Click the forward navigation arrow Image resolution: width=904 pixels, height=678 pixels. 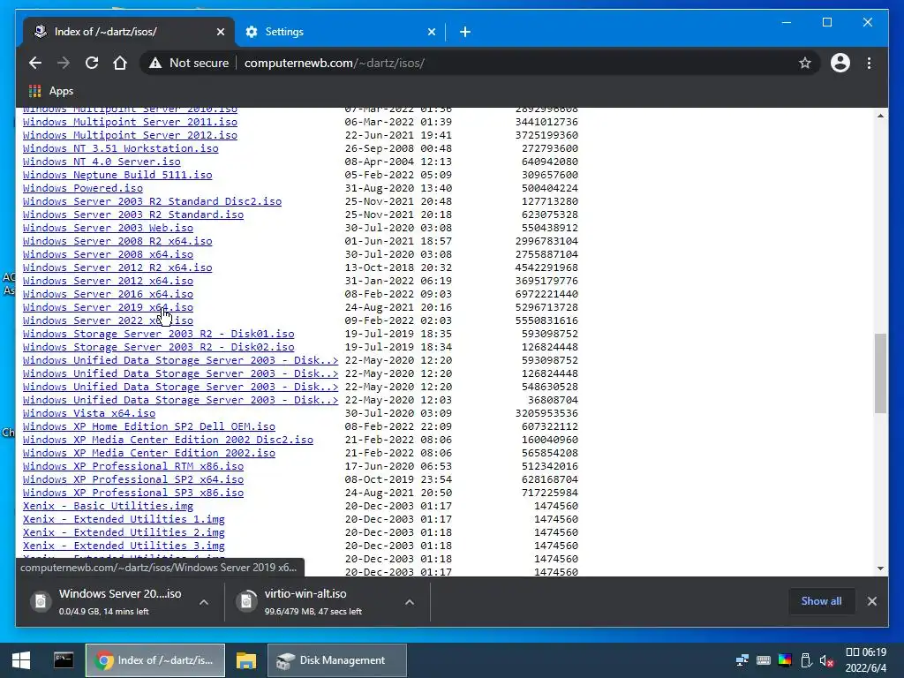pos(64,63)
